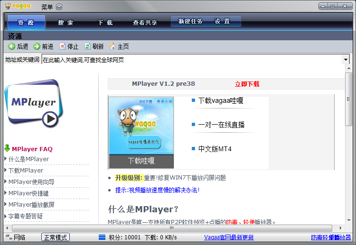Click the 下载: 0 KB/s status text
This screenshot has height=245, width=356.
(x=160, y=237)
